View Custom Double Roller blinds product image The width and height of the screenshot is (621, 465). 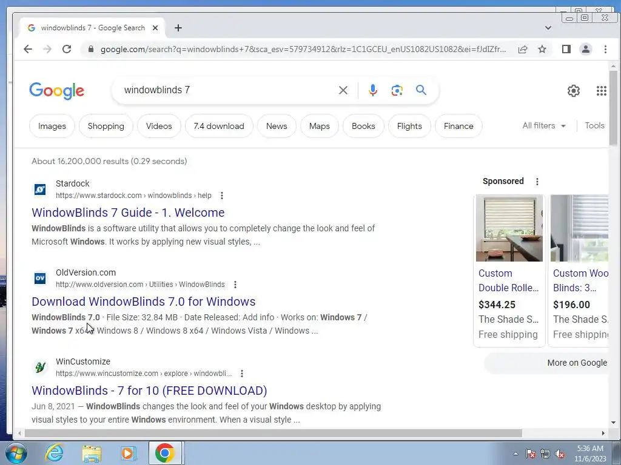click(509, 228)
